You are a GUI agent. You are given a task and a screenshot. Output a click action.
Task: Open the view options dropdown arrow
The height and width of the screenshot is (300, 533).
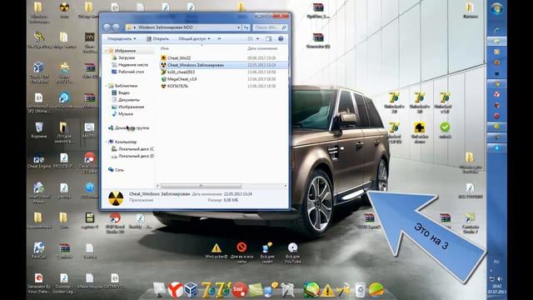coord(257,39)
